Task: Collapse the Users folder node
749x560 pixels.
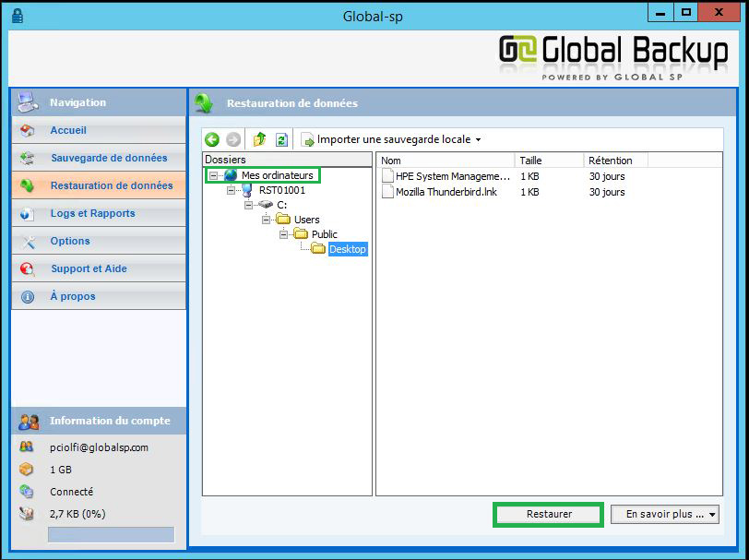Action: (x=266, y=220)
